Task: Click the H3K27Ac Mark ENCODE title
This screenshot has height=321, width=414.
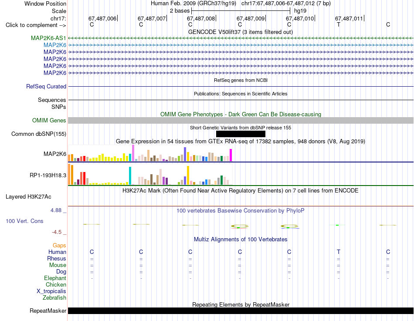Action: tap(241, 191)
